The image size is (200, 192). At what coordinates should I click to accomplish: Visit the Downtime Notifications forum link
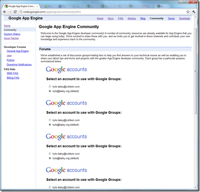coord(19,65)
